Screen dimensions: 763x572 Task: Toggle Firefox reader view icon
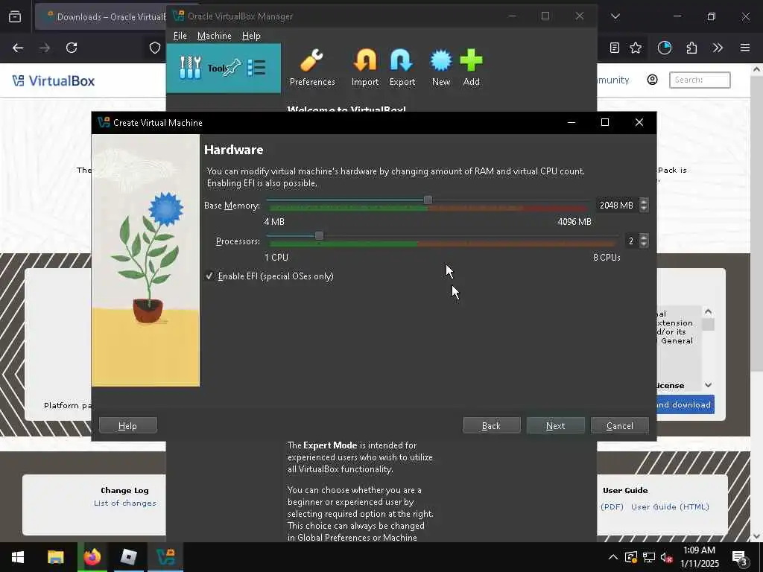pos(615,48)
